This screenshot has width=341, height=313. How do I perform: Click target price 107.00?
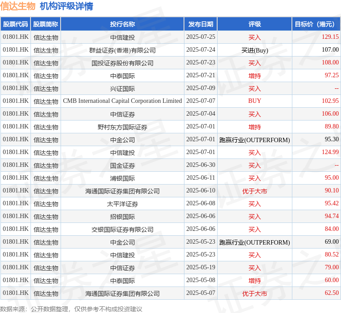click(330, 50)
